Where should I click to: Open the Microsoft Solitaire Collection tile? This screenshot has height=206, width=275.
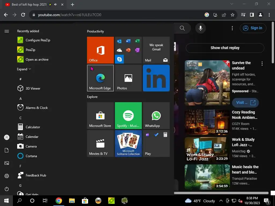click(x=128, y=144)
